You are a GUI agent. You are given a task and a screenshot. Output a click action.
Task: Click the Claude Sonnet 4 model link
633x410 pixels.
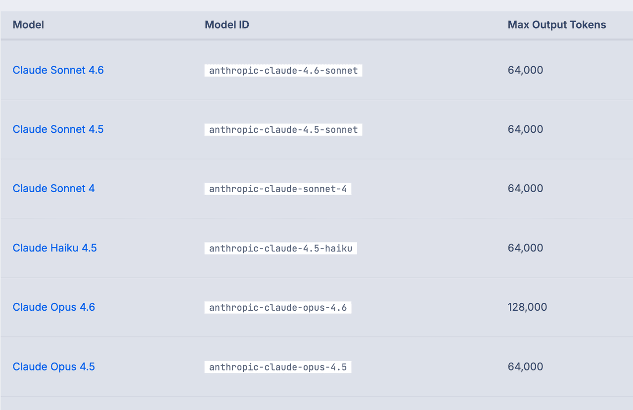point(54,189)
